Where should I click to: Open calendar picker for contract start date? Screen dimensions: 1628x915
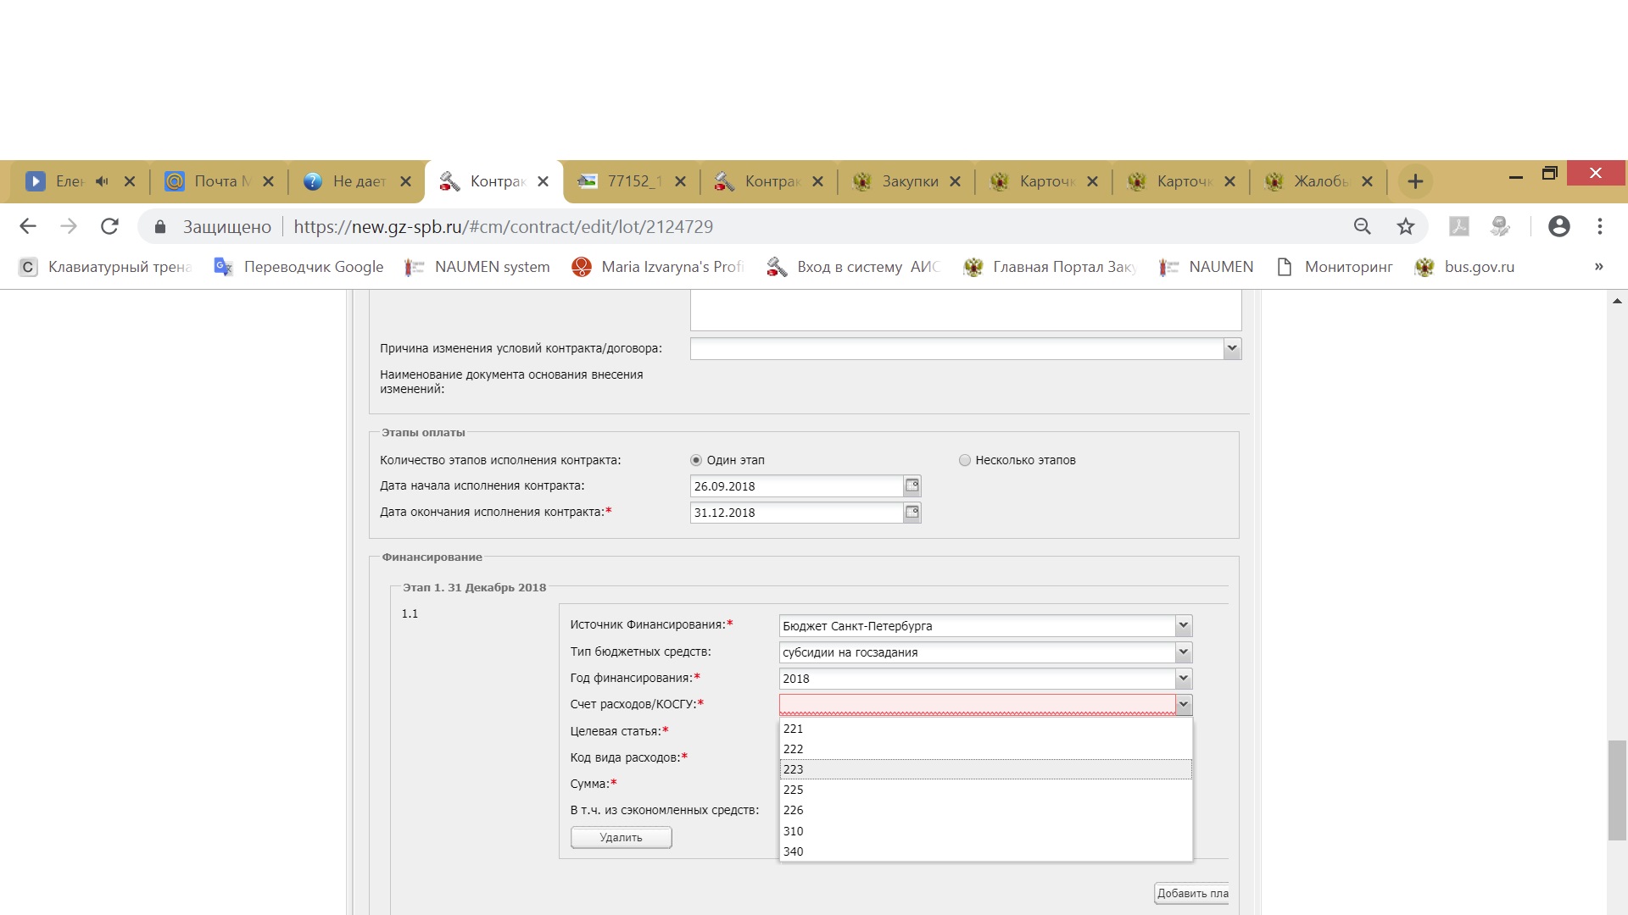[912, 485]
